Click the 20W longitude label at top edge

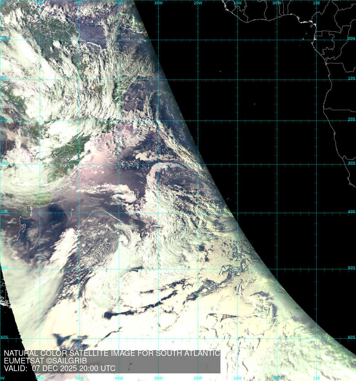pyautogui.click(x=198, y=3)
